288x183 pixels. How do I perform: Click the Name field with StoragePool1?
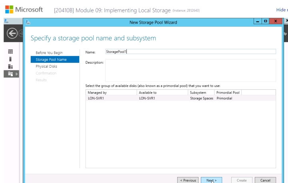click(190, 51)
